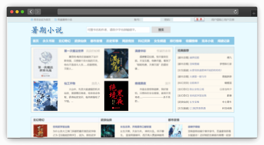Viewport: 264px width, 145px height.
Task: Click the book search input box
Action: [x=118, y=30]
